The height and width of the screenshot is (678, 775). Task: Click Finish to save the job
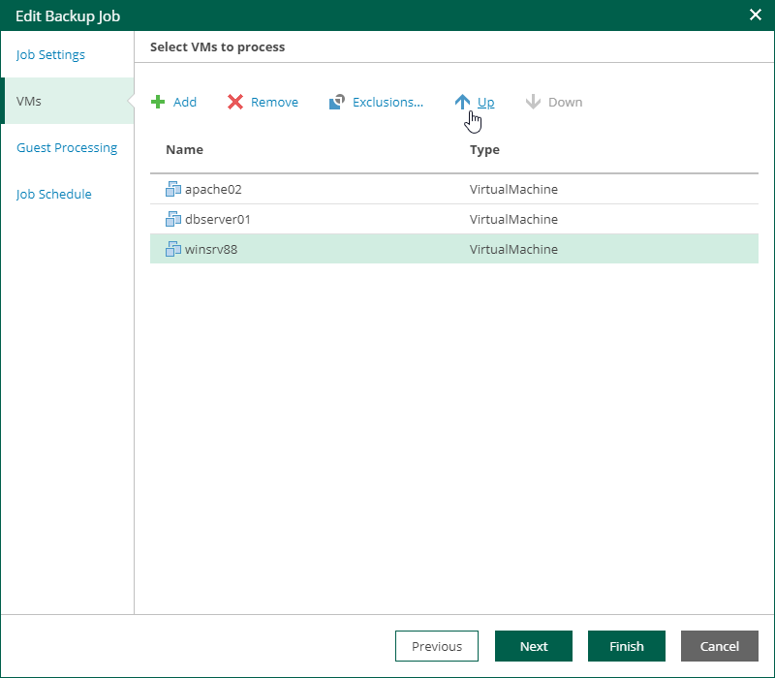(x=627, y=646)
